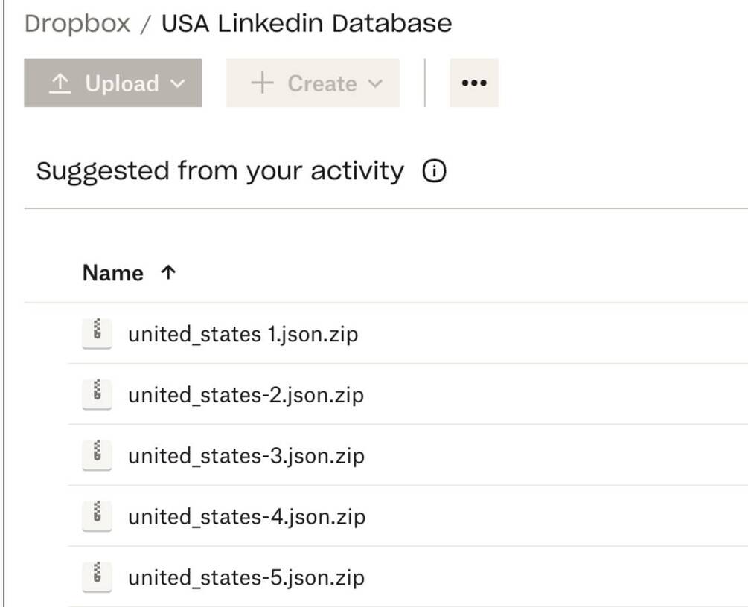Select united_states-3.json.zip file name
The image size is (748, 607).
246,456
